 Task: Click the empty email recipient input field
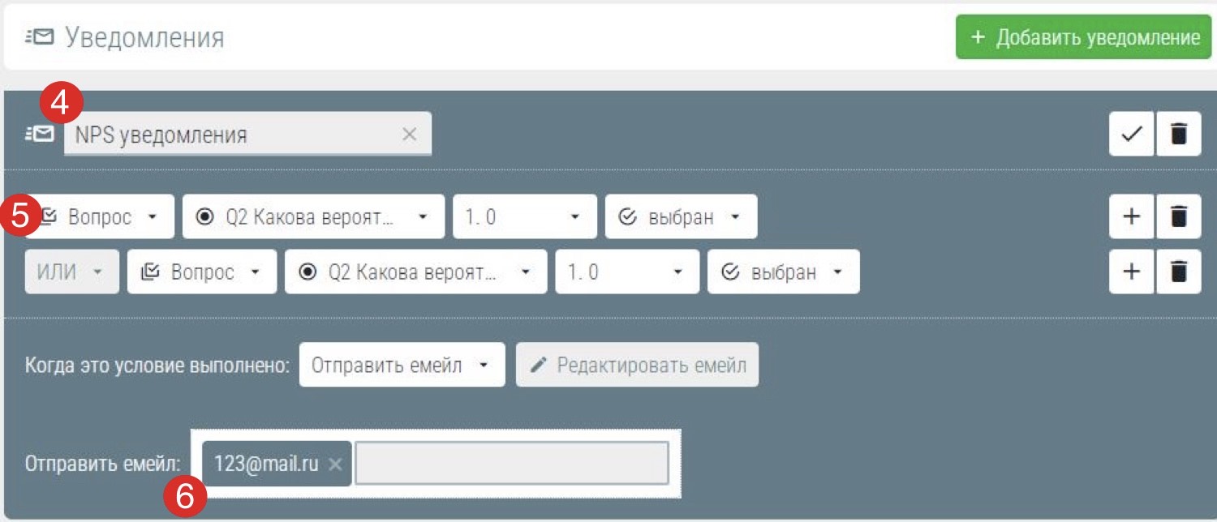(511, 464)
